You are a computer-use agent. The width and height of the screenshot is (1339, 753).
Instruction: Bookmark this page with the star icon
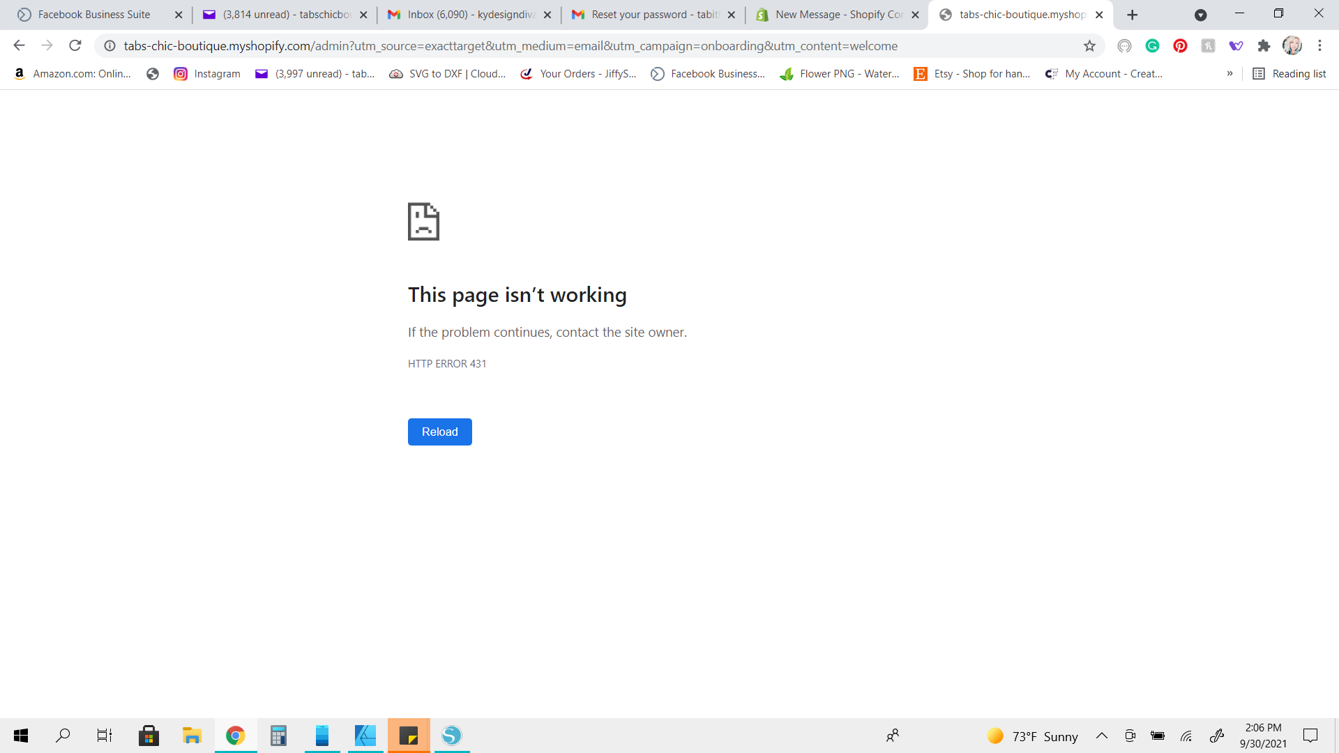[1089, 46]
